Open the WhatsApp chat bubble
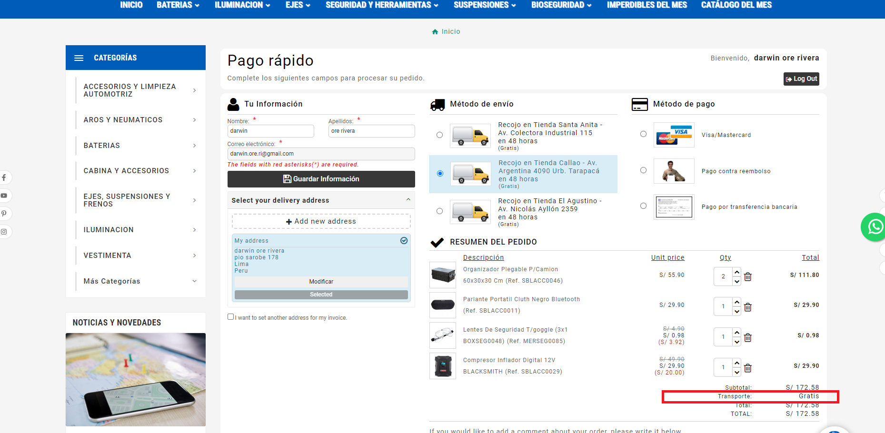 tap(874, 227)
